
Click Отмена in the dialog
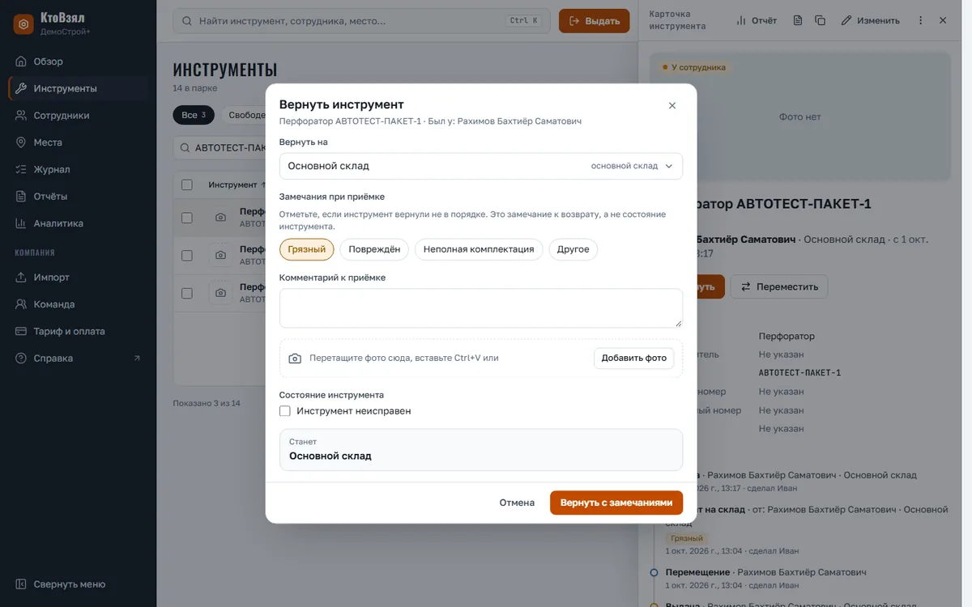517,503
